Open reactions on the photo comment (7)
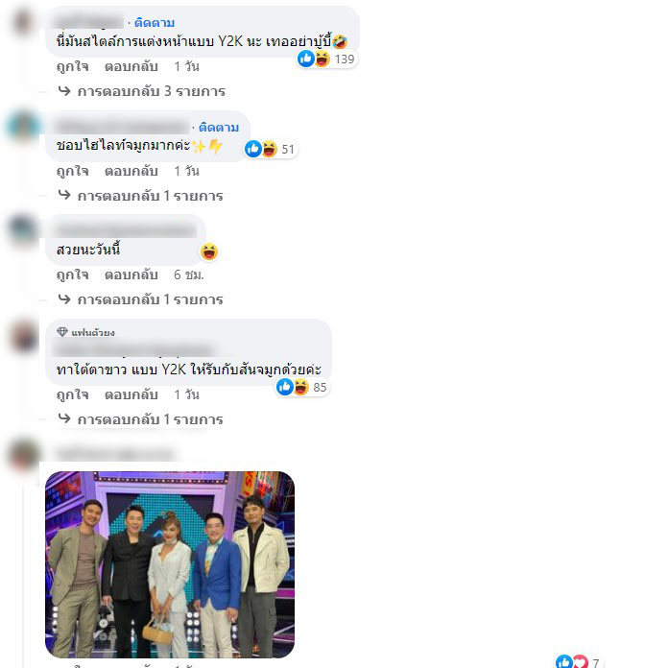 coord(578,661)
